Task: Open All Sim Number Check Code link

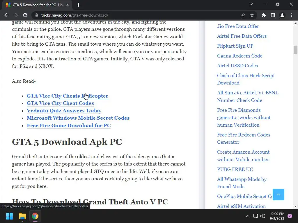Action: (x=248, y=96)
